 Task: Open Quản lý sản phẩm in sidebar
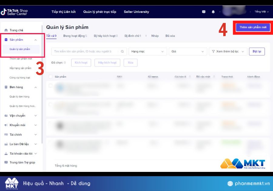[x=21, y=49]
